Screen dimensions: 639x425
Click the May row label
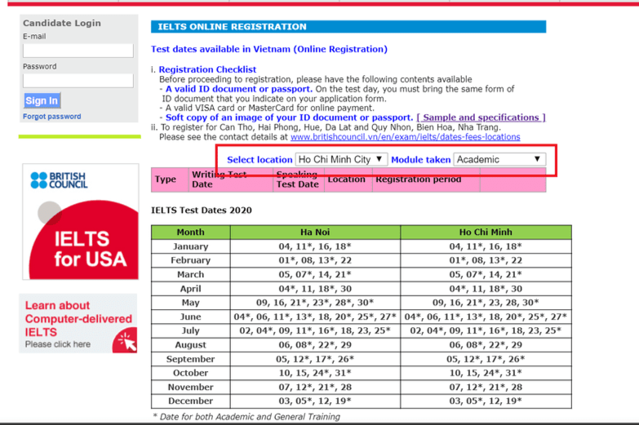[x=191, y=303]
